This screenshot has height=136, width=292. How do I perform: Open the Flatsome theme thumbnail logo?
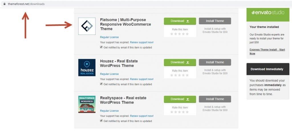87,26
